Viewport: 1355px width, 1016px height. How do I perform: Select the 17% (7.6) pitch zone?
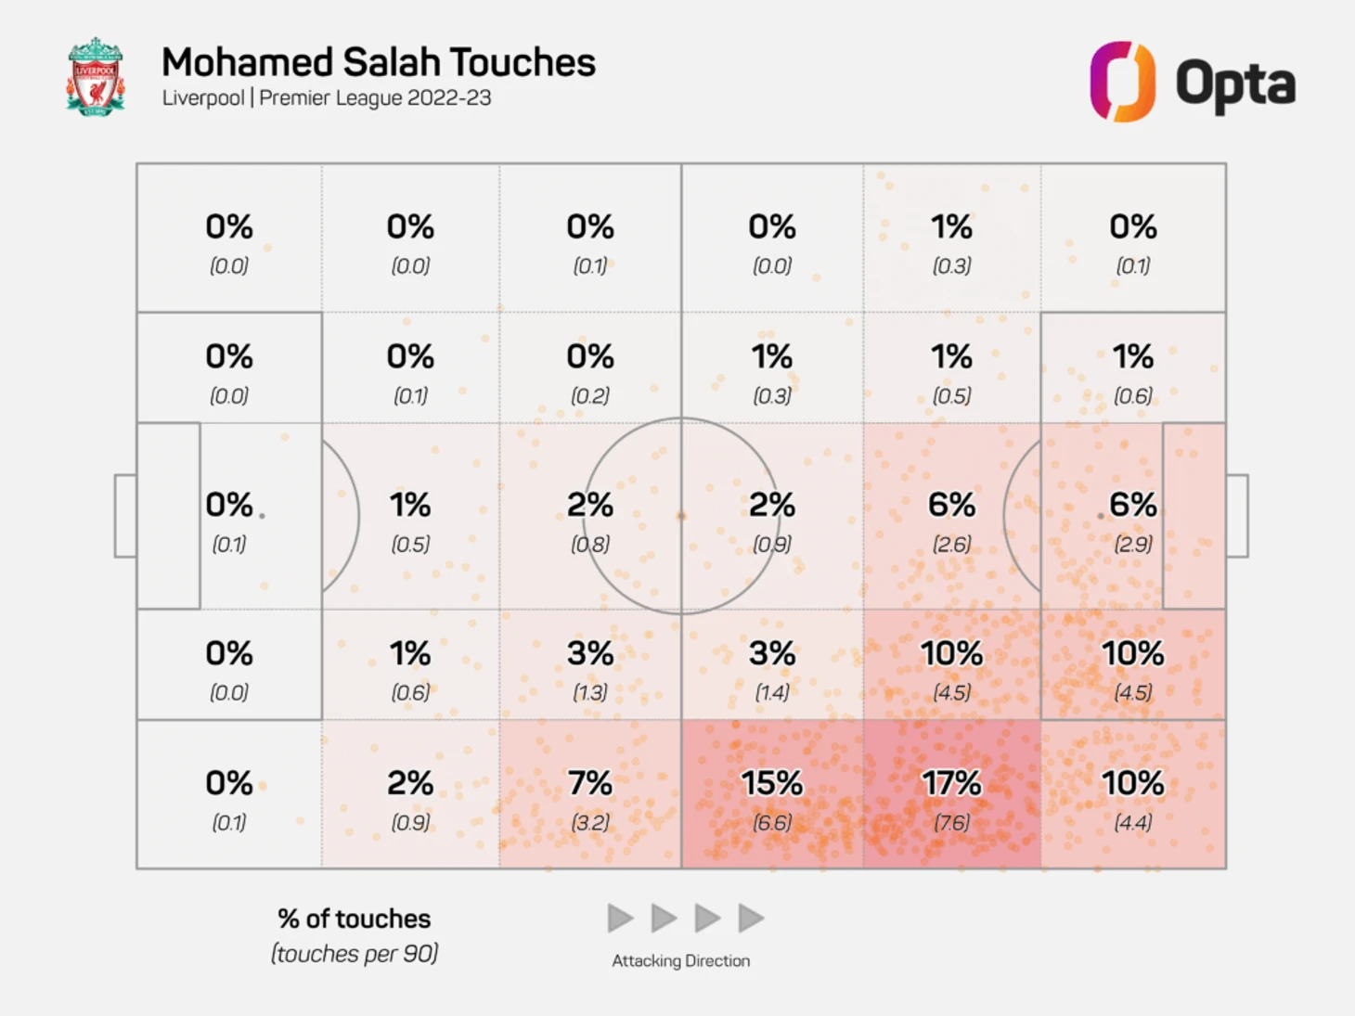pos(952,794)
